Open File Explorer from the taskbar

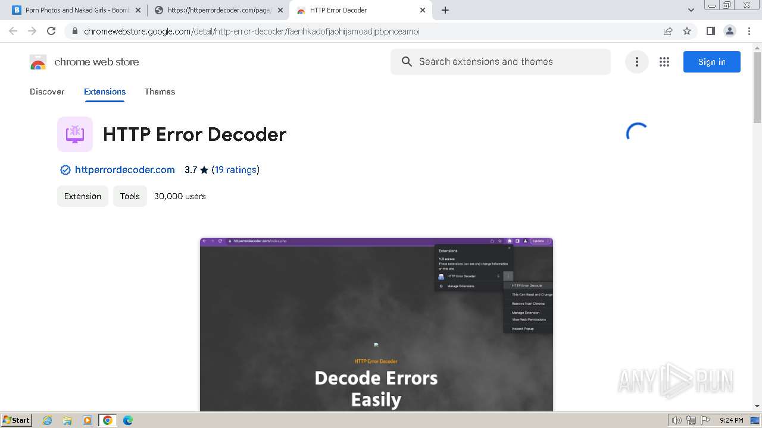coord(67,420)
